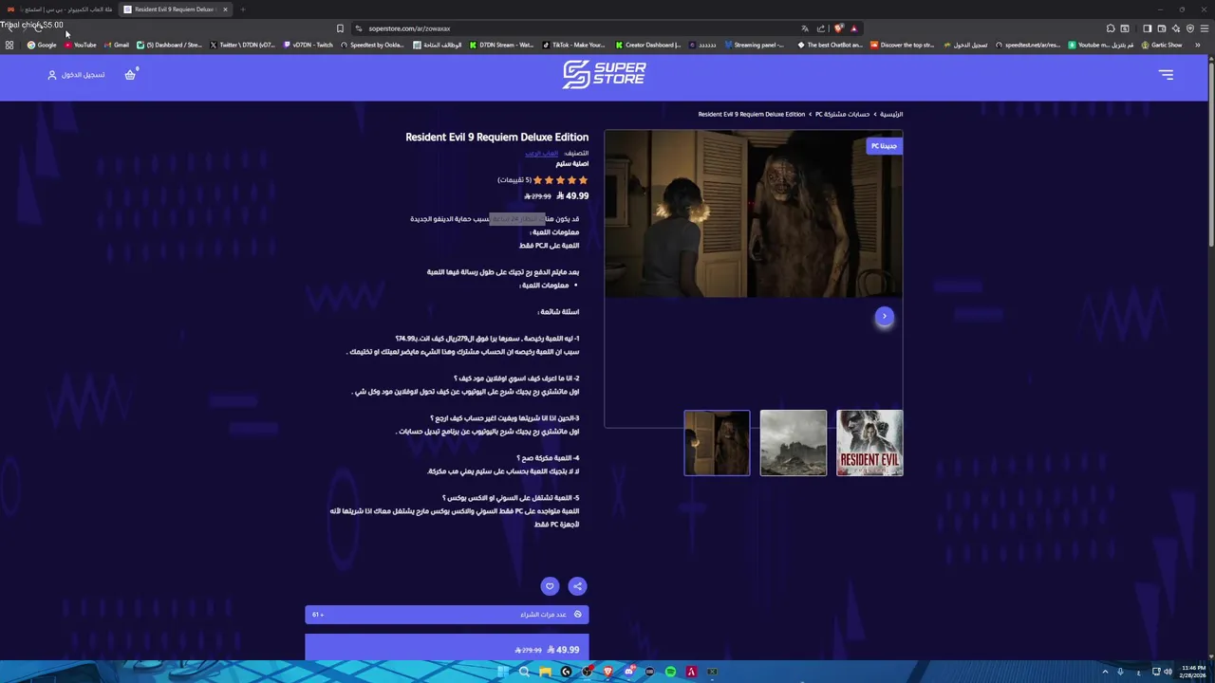Click the taskbar clock showing 11:46 PM
1215x683 pixels.
click(x=1193, y=672)
